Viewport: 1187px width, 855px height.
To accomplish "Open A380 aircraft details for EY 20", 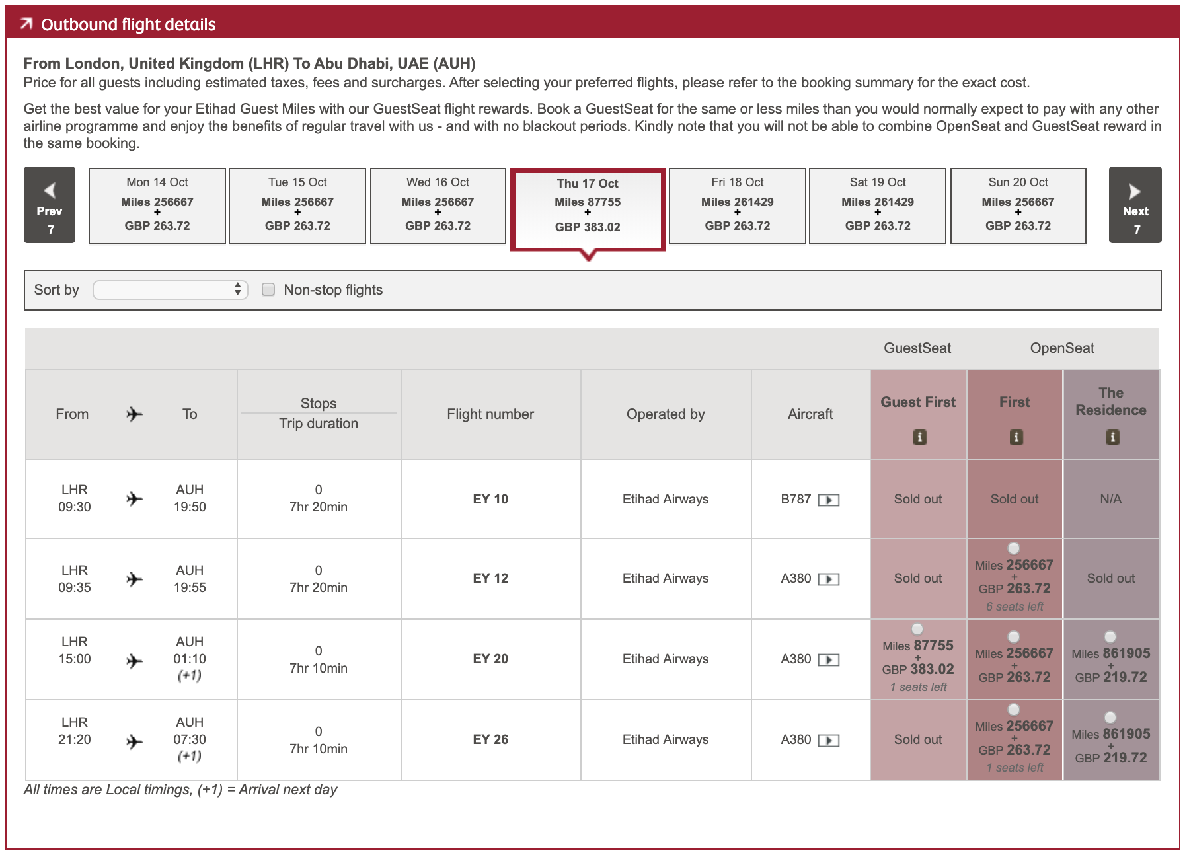I will (x=828, y=660).
